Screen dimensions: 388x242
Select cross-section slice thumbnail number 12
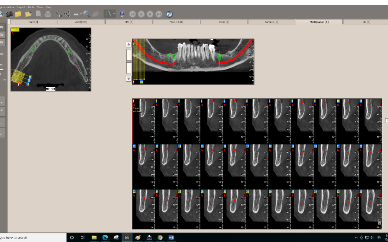pos(144,166)
